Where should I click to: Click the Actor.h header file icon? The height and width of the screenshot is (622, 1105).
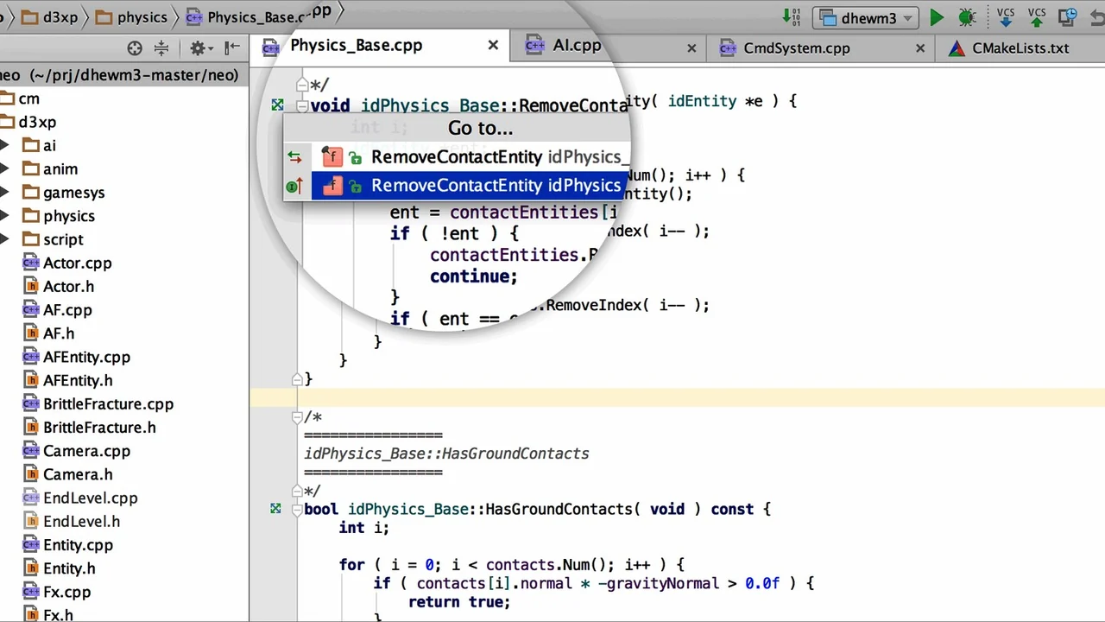pyautogui.click(x=31, y=286)
